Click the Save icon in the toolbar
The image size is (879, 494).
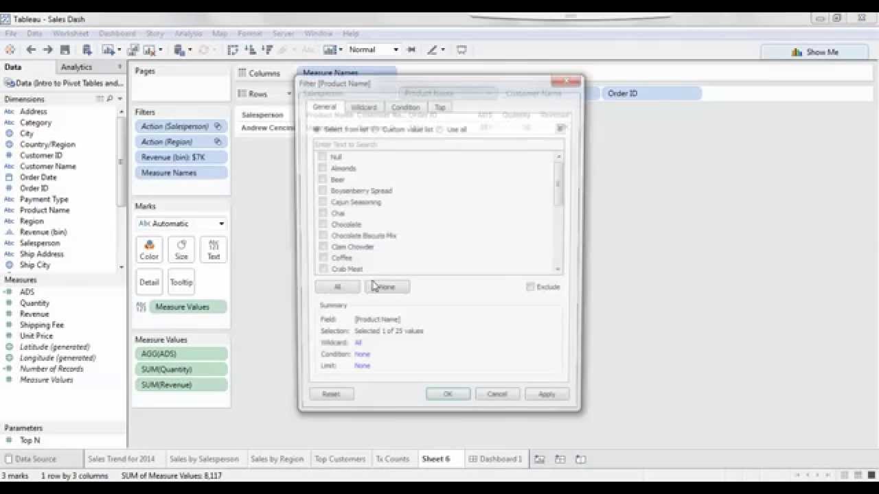65,49
